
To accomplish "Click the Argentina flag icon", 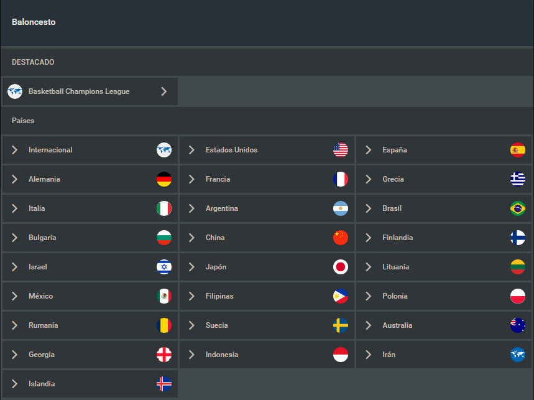I will pos(341,208).
